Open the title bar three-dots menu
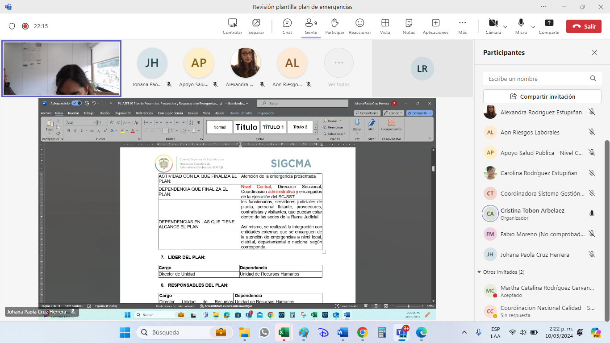This screenshot has width=610, height=343. [543, 7]
